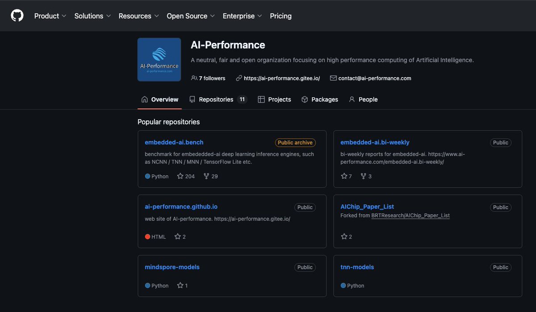Viewport: 536px width, 312px height.
Task: Click the person icon next to People
Action: point(352,99)
